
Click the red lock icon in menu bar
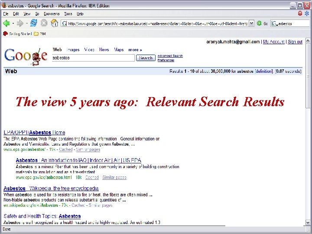(300, 13)
